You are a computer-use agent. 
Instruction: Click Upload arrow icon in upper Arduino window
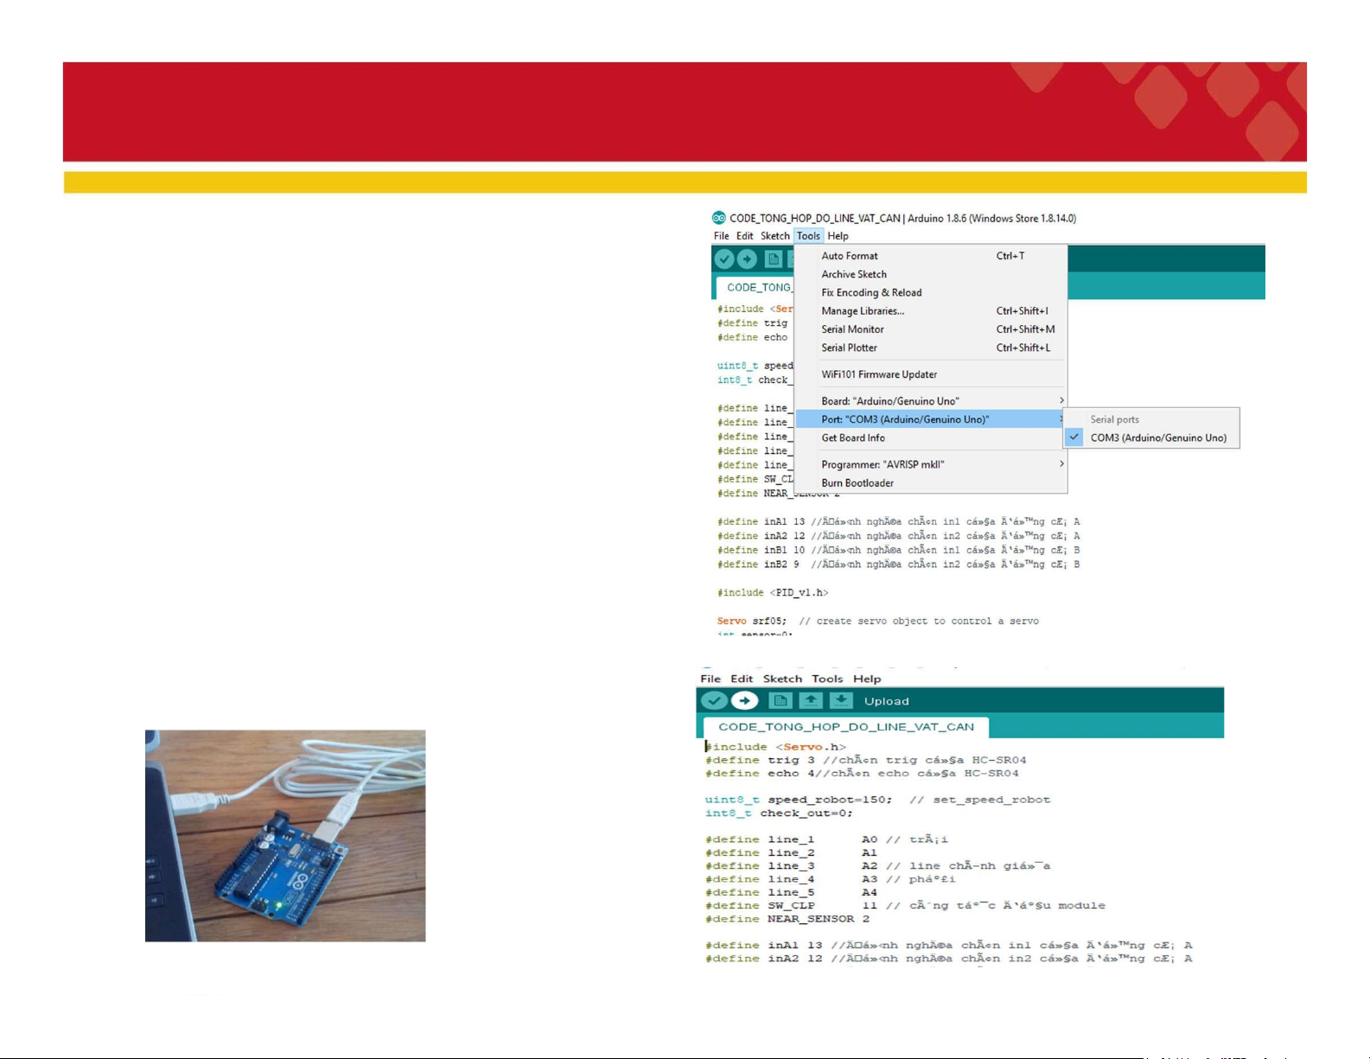pyautogui.click(x=747, y=259)
